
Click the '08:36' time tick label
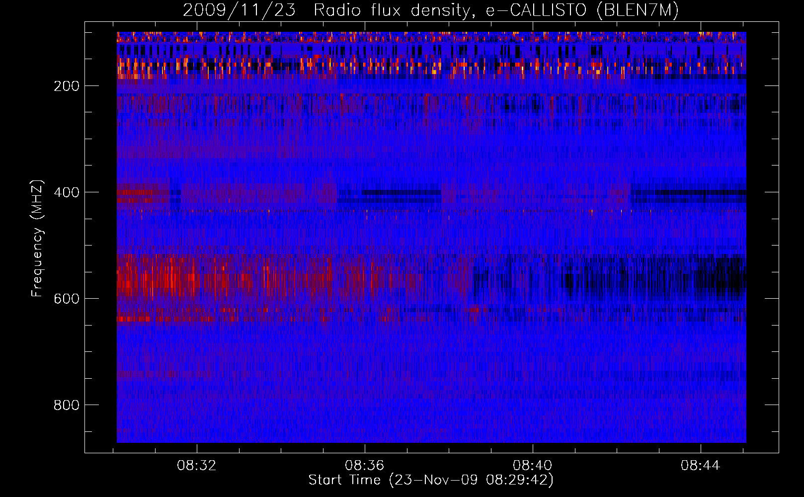pyautogui.click(x=365, y=466)
